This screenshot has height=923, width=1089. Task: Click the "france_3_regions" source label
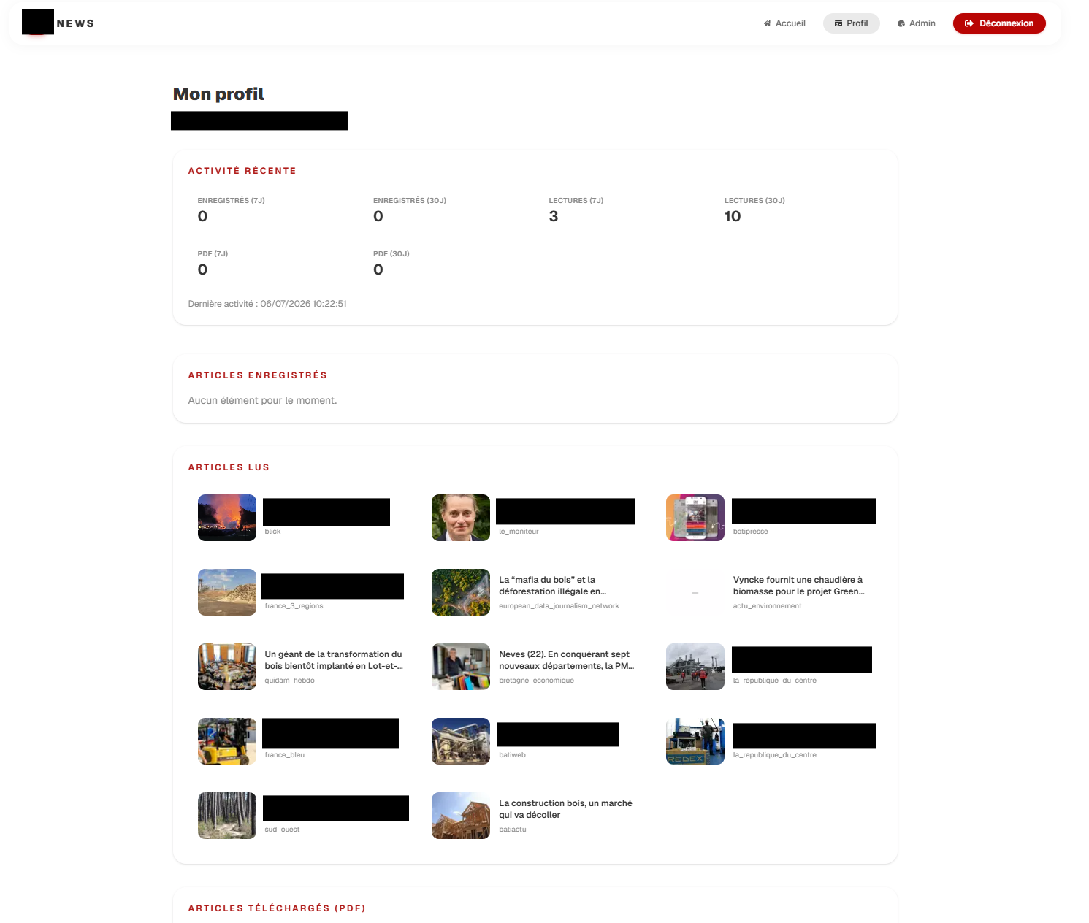(294, 606)
